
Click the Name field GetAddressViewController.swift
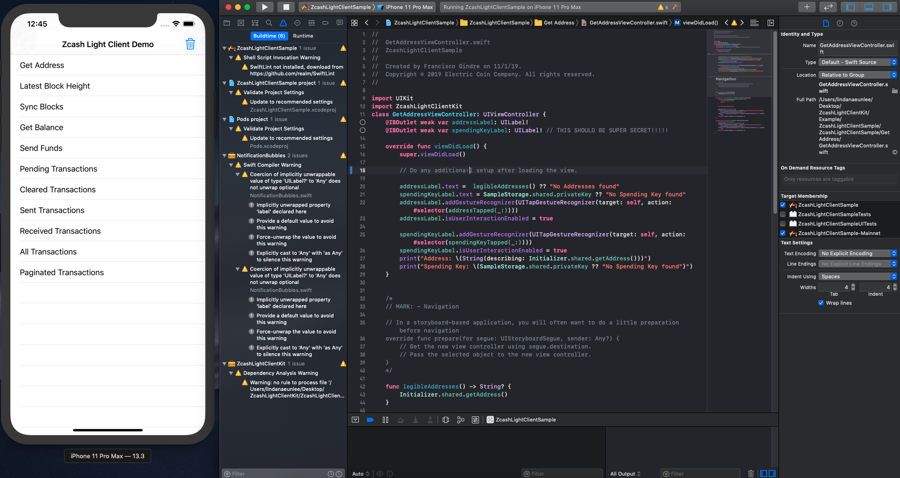858,49
